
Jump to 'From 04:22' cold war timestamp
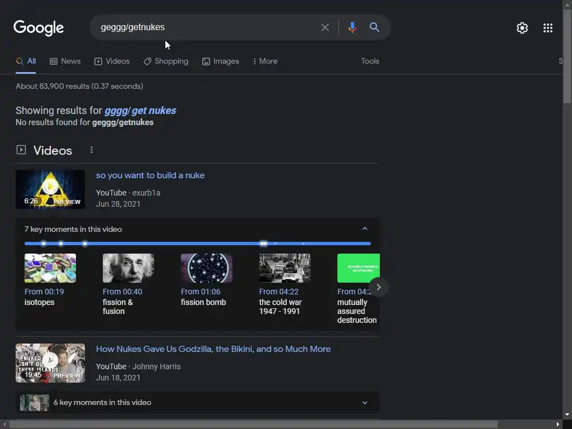[x=279, y=292]
